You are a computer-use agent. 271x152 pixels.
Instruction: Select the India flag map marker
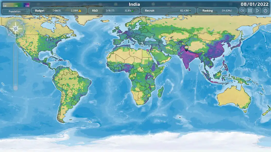click(186, 48)
